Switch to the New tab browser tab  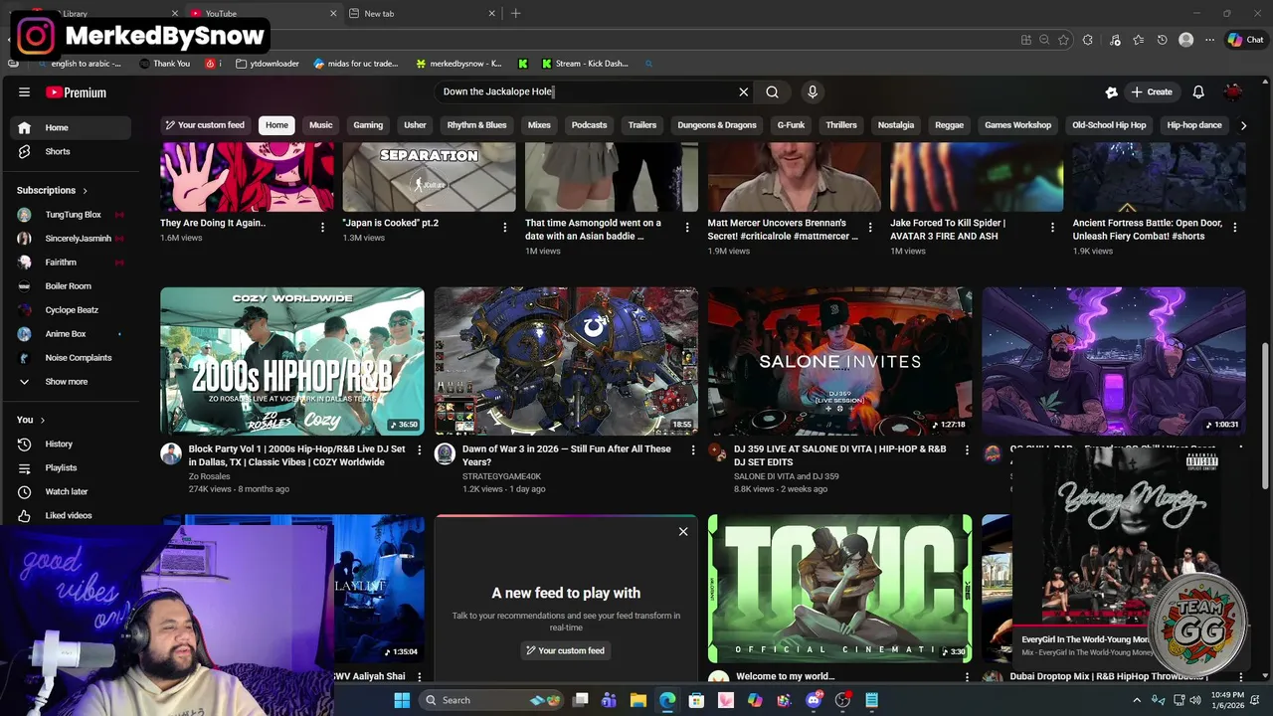(422, 14)
